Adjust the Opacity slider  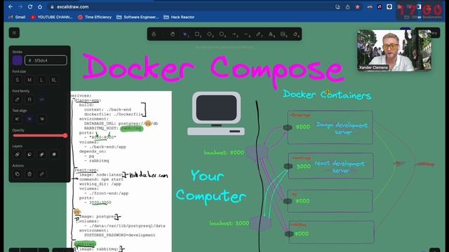tap(40, 136)
